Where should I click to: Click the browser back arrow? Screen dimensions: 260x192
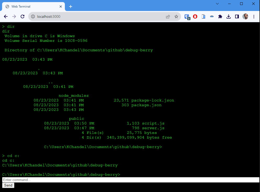(x=6, y=16)
